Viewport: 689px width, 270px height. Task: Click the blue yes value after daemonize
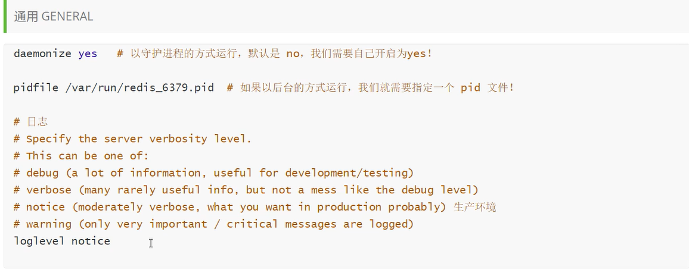coord(88,54)
